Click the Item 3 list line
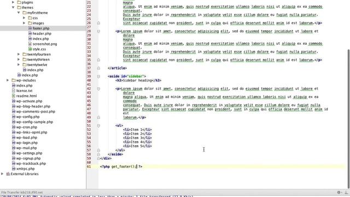 pyautogui.click(x=137, y=138)
